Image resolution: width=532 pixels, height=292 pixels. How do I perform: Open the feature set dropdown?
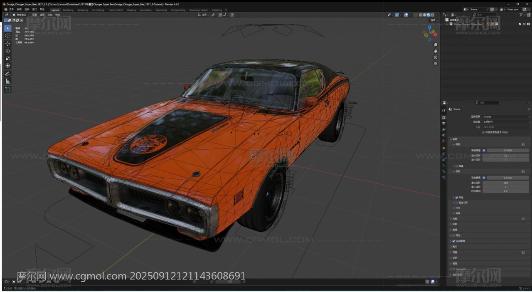pos(506,122)
